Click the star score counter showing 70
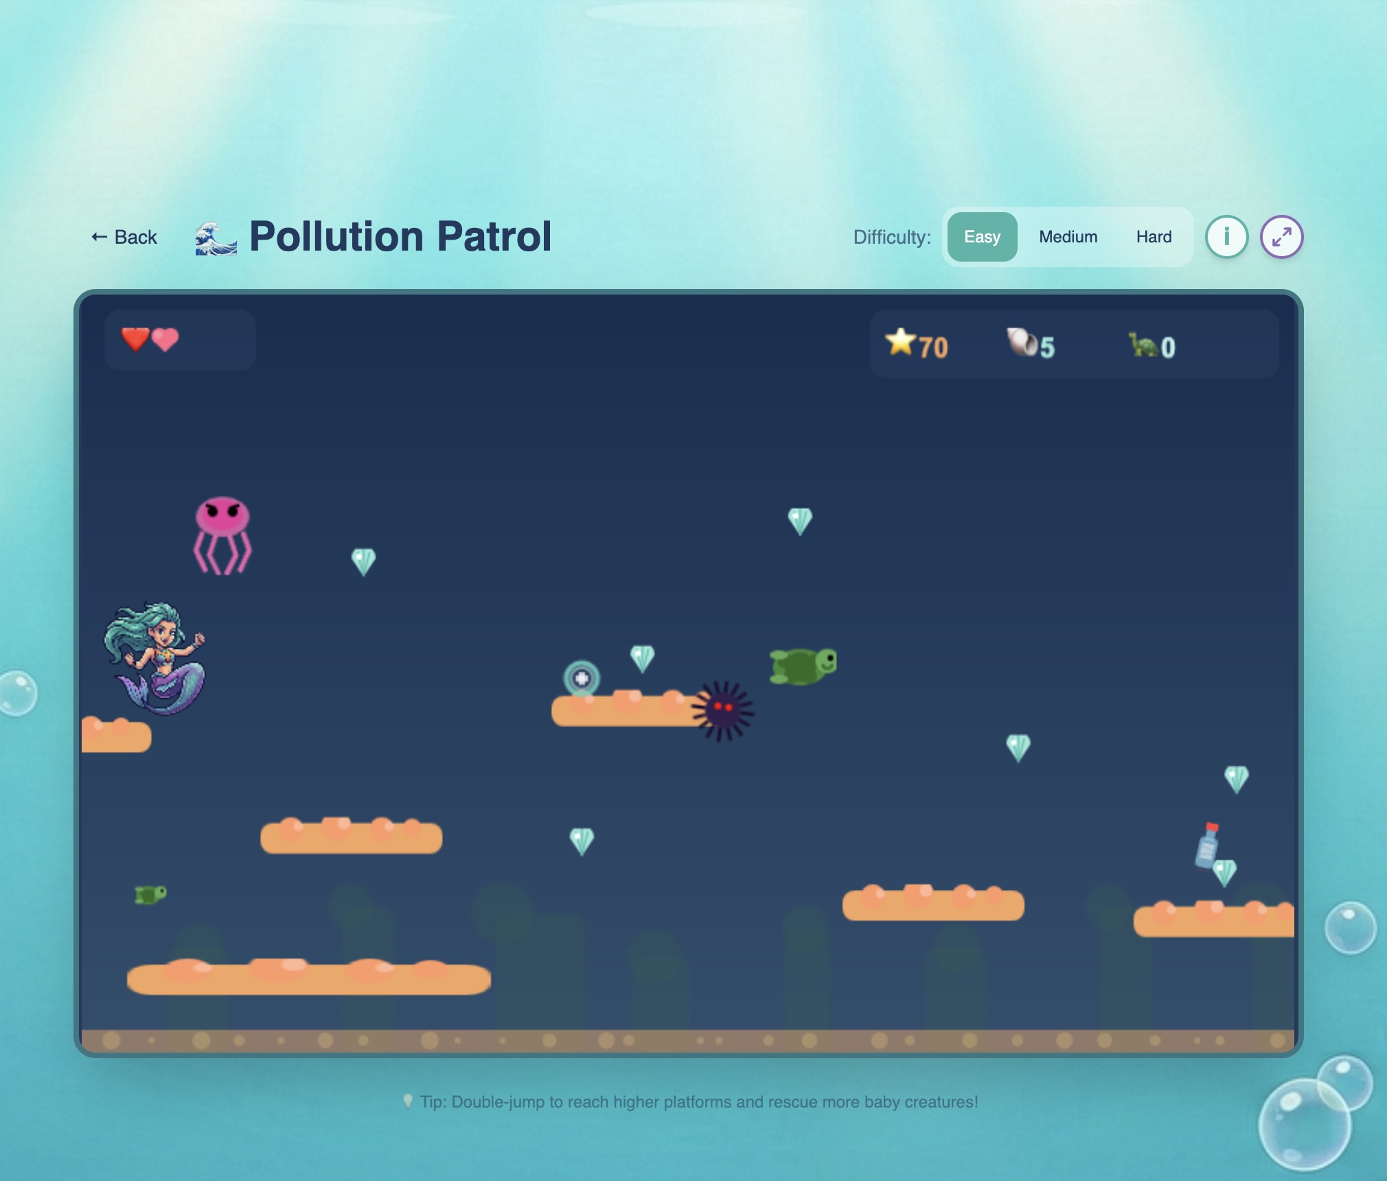The width and height of the screenshot is (1387, 1181). (x=917, y=344)
